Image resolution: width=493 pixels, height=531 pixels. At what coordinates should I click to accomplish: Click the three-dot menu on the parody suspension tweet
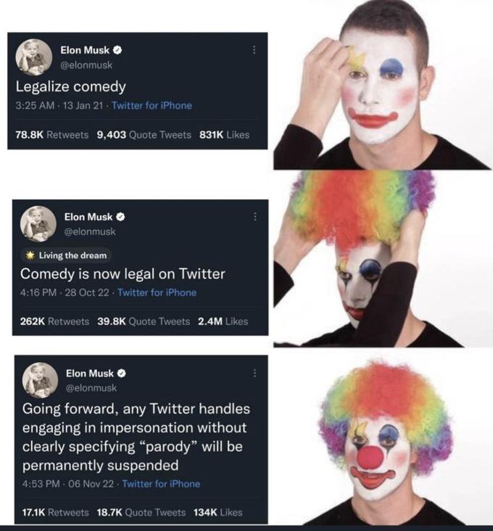coord(254,373)
